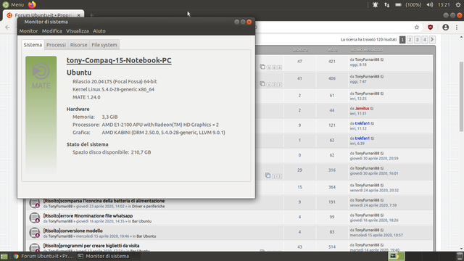Sort by the RISPOSTE column header

tap(300, 50)
